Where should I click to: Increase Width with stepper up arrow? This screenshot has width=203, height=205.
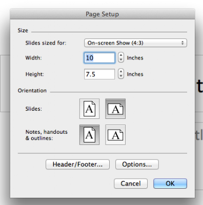121,55
